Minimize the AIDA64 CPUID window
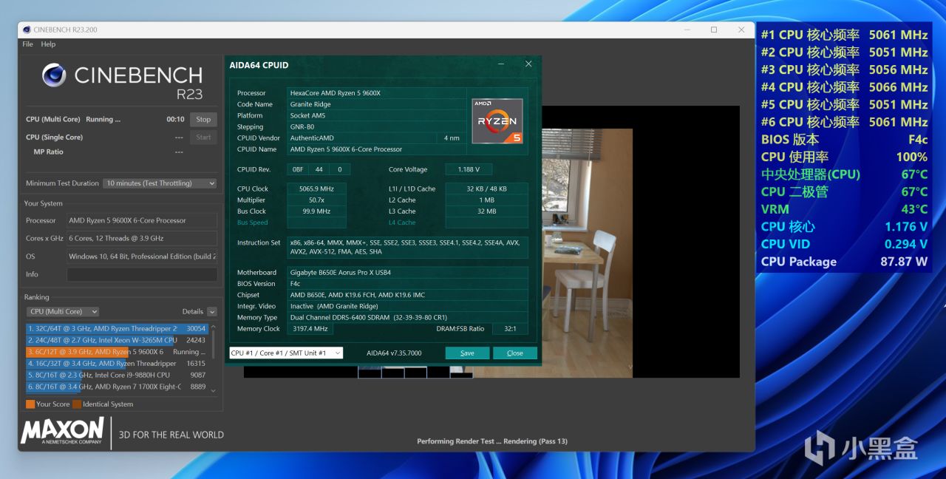This screenshot has width=946, height=479. pyautogui.click(x=501, y=64)
